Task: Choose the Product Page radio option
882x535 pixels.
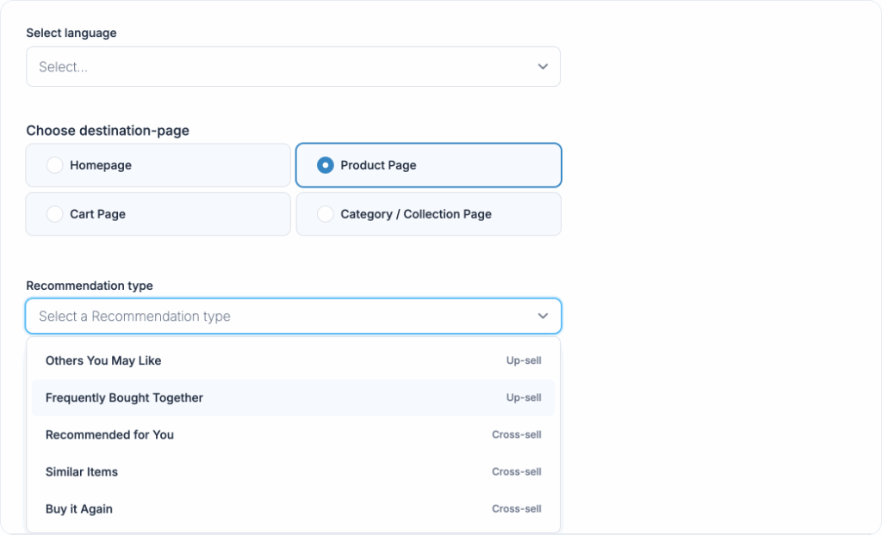Action: [326, 165]
